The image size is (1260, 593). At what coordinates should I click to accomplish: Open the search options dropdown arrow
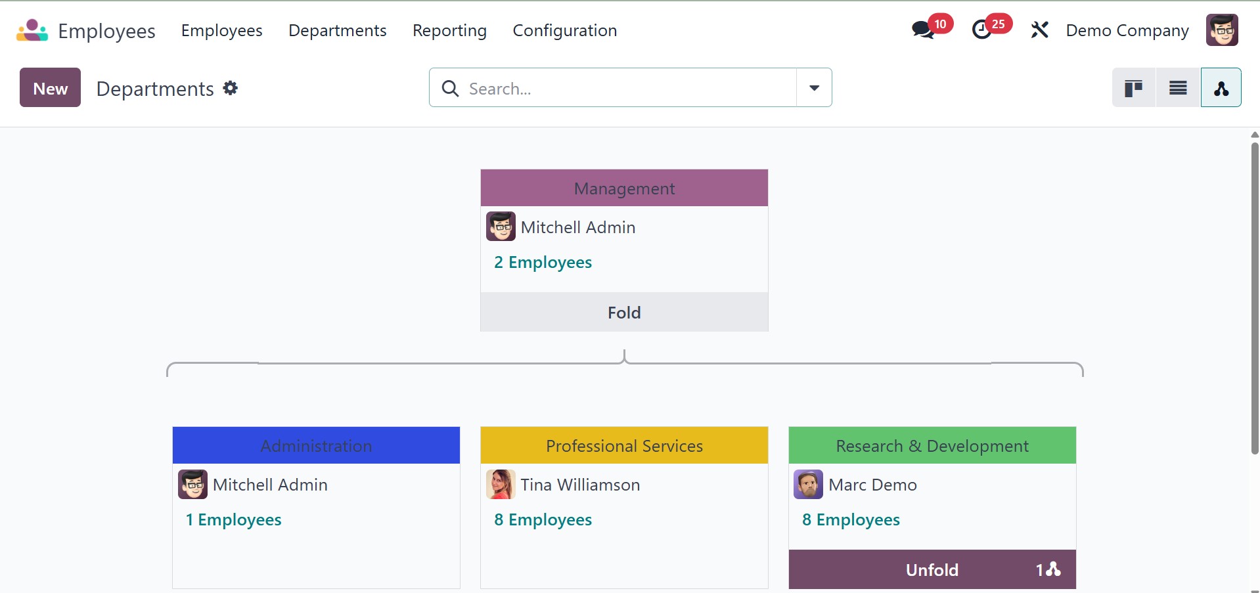[814, 88]
